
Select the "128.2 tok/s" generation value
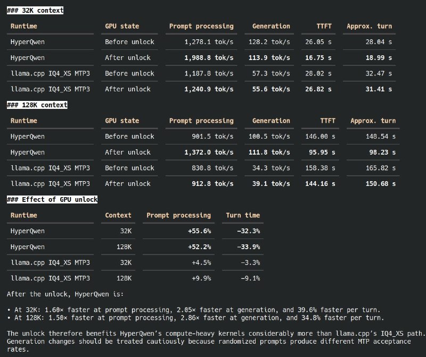click(x=269, y=42)
